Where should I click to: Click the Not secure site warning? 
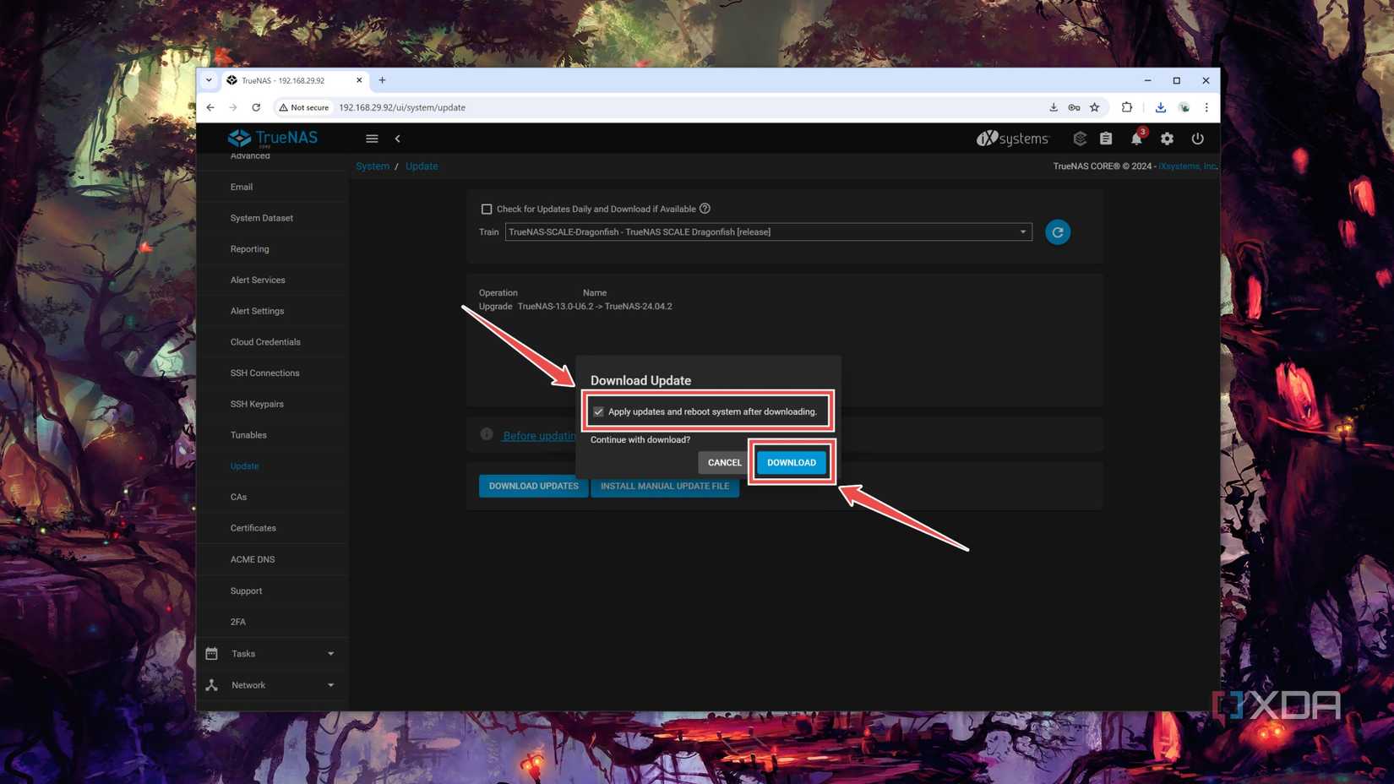coord(303,107)
